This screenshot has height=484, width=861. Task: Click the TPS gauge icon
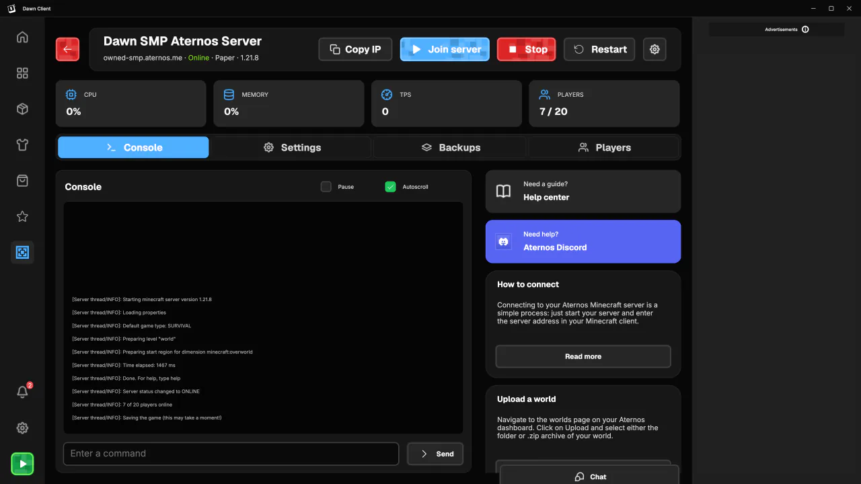(387, 95)
